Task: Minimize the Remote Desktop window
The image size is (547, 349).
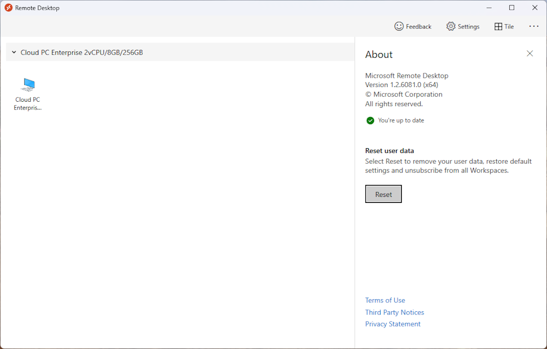Action: coord(489,8)
